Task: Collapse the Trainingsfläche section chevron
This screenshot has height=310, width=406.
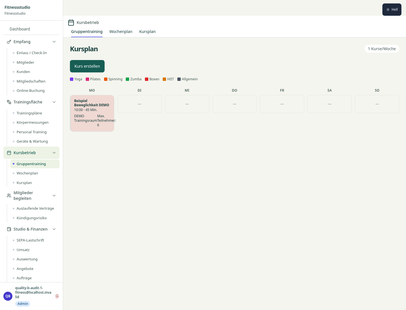Action: tap(54, 102)
